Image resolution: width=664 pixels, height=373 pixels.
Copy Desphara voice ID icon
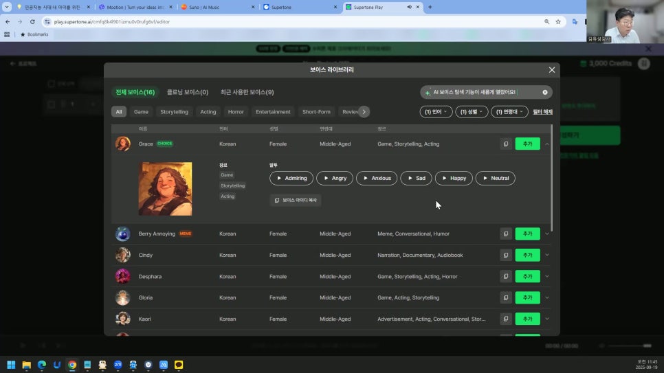pos(506,276)
